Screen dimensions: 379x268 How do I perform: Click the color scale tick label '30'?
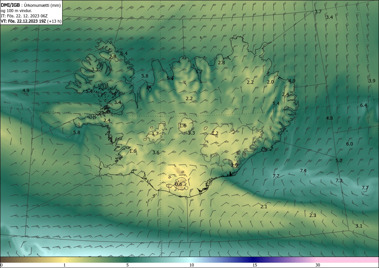pyautogui.click(x=318, y=265)
